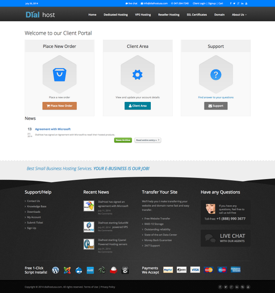
Task: Click the gray Support button
Action: 216,106
